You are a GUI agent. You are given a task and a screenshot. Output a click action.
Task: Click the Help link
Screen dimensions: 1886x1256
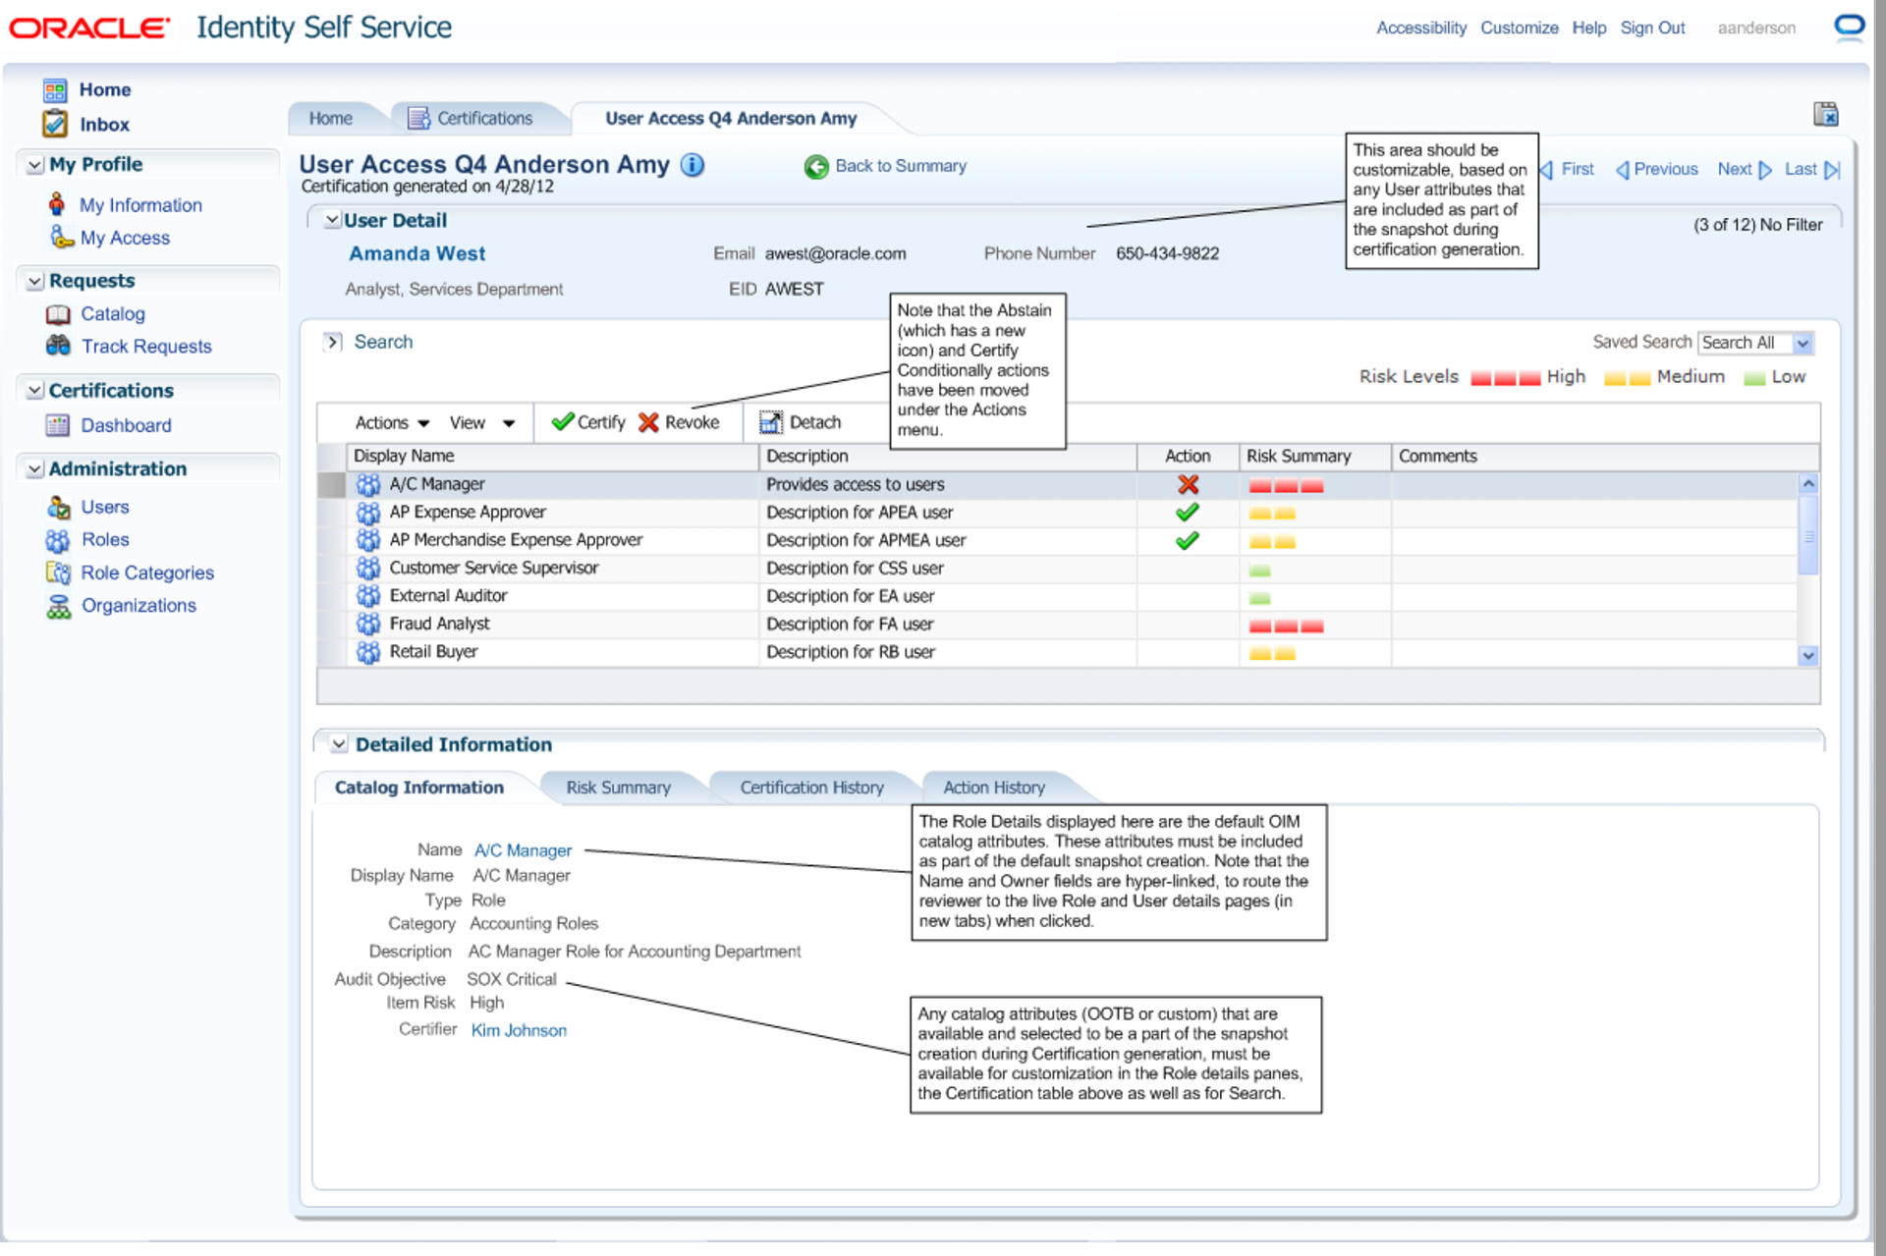pos(1588,27)
